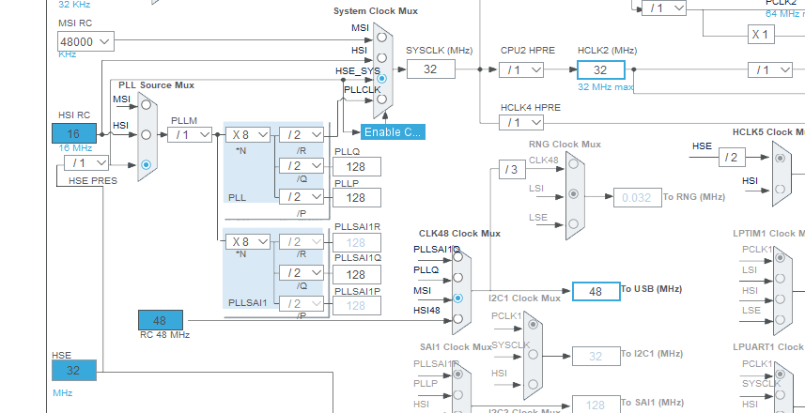Screen dimensions: 805x413
Task: Open the PLLM /1 divider dropdown
Action: pos(190,135)
